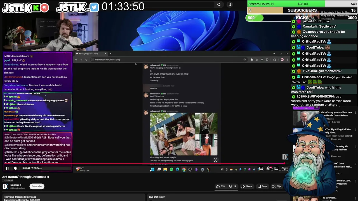Open options menu for Mark Carney video

355,113
